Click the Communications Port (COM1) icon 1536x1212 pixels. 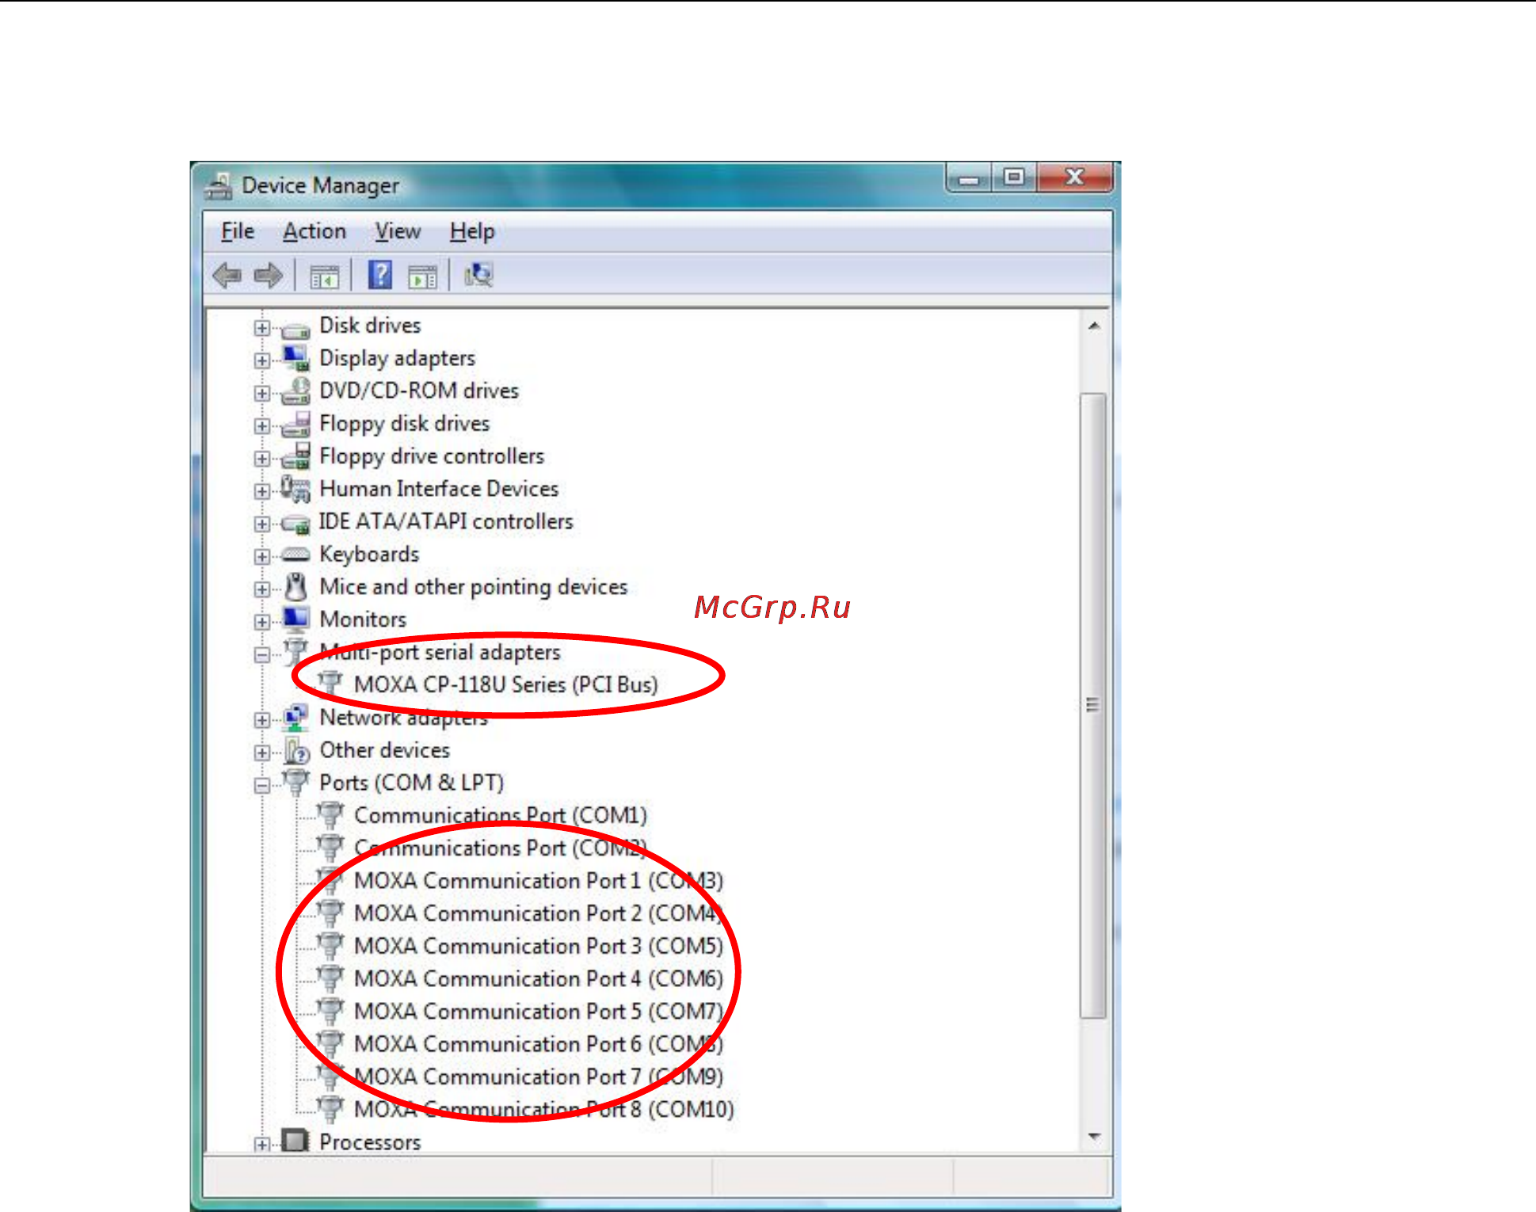[x=330, y=815]
